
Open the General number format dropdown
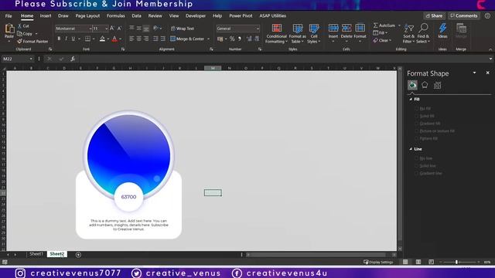258,29
